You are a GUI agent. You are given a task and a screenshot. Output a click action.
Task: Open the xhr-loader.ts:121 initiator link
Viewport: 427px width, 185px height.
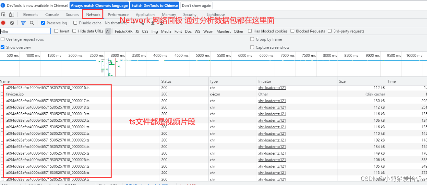[x=272, y=87]
